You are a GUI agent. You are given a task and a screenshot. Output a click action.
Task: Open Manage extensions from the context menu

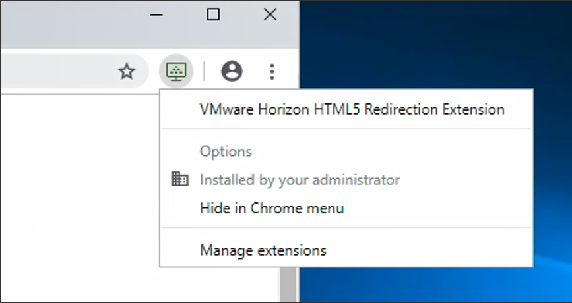tap(263, 250)
